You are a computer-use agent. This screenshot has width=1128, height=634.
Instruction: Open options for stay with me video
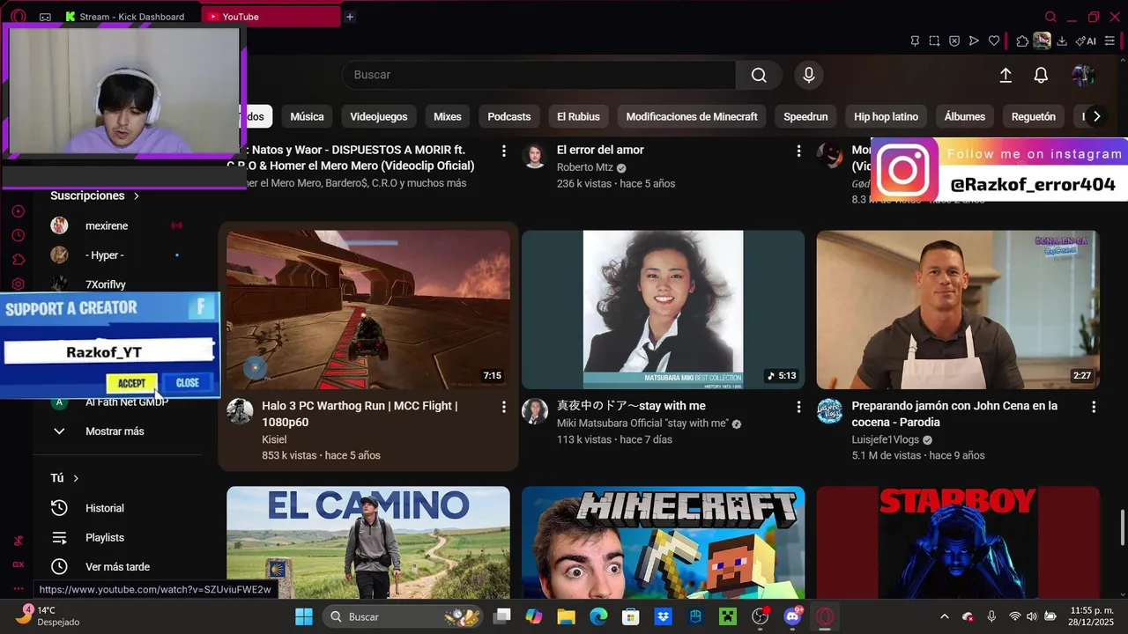pos(798,407)
